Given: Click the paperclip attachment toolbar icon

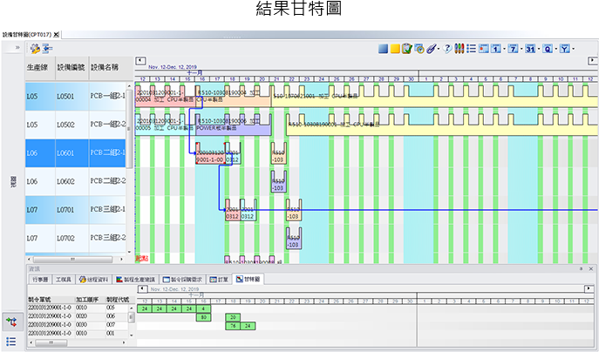Looking at the screenshot, I should [x=432, y=48].
